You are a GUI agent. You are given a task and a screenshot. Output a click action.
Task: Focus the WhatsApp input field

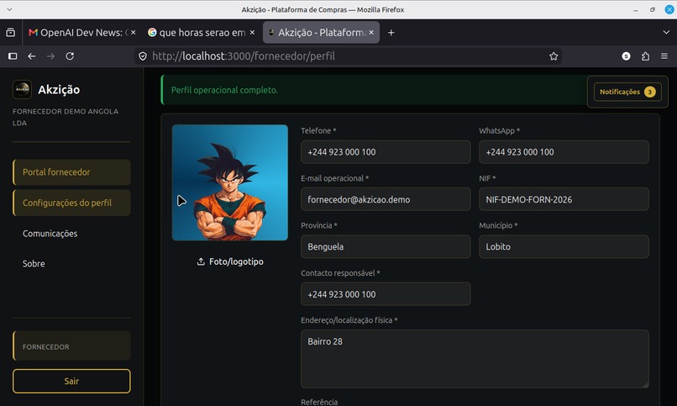tap(564, 152)
